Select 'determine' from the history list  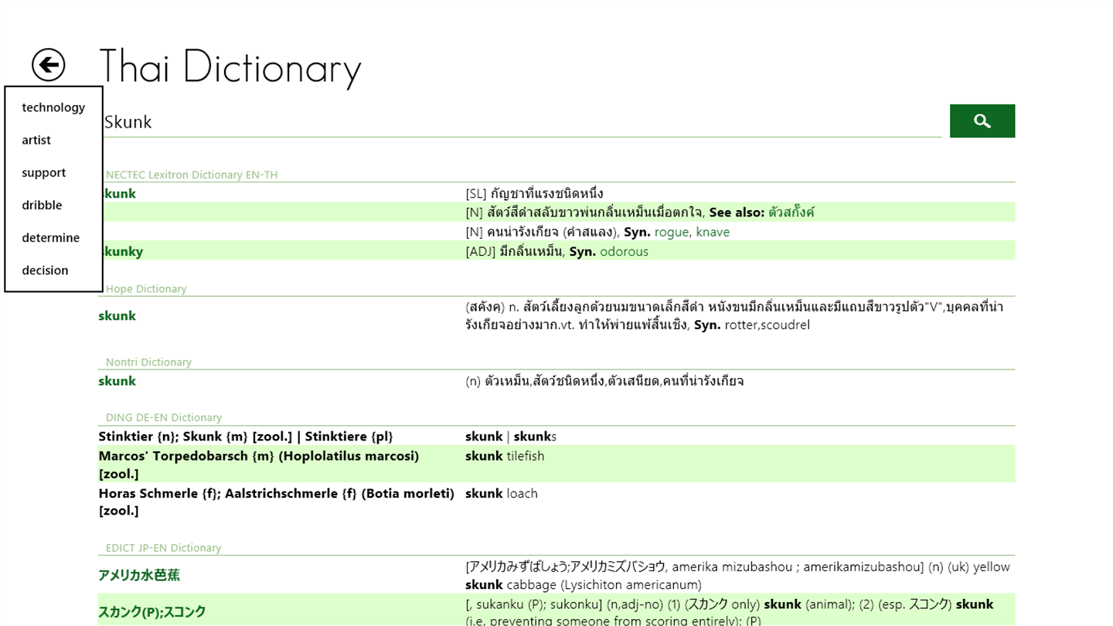coord(51,237)
